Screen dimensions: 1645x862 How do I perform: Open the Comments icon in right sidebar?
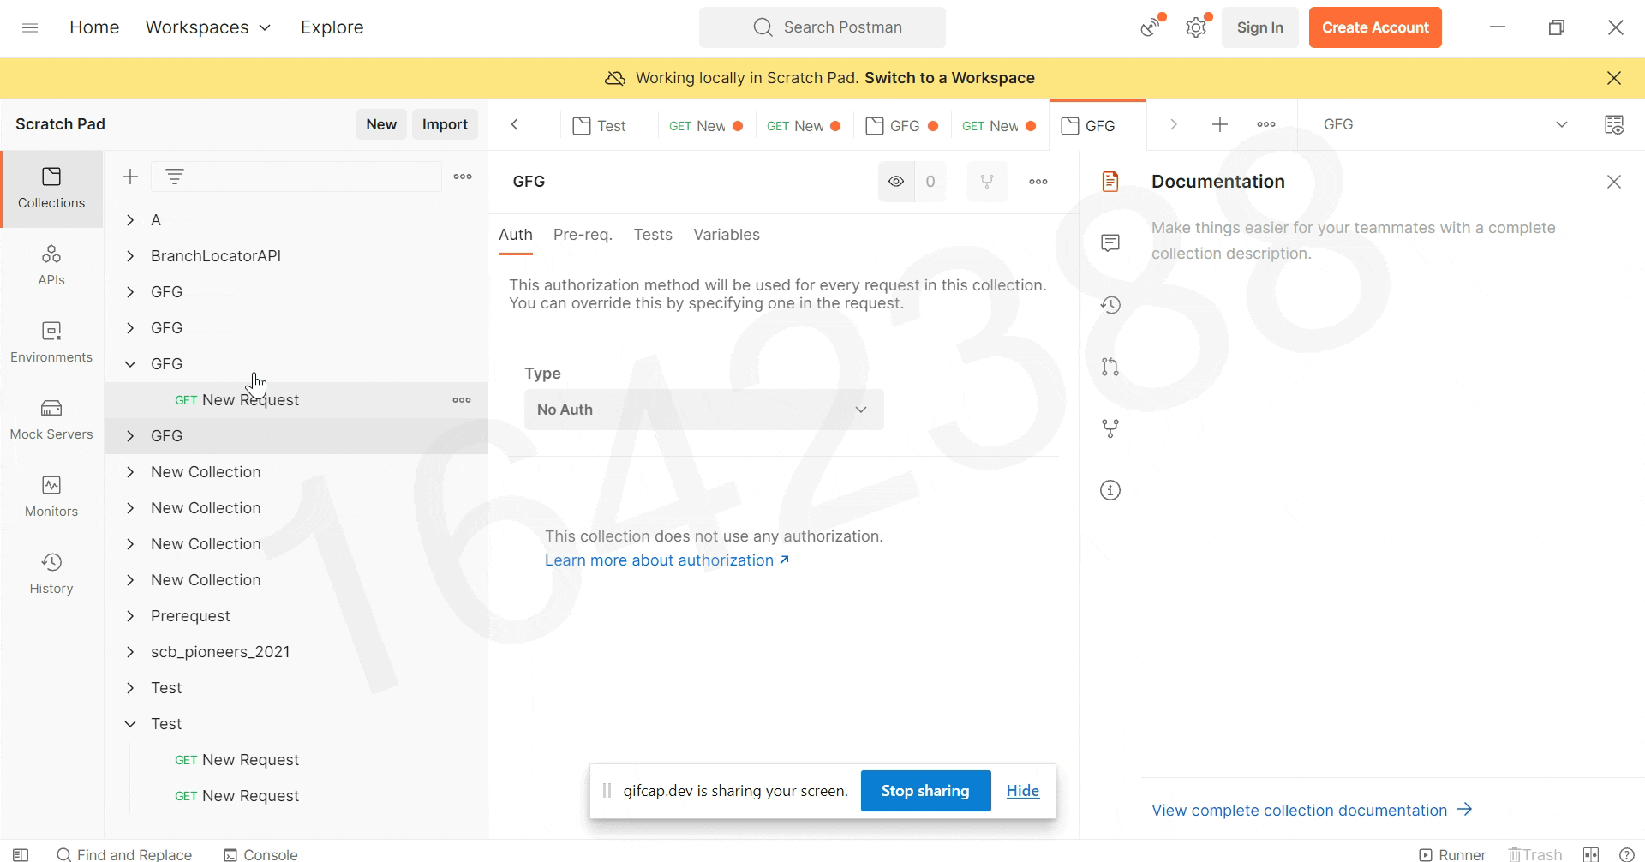[1110, 243]
